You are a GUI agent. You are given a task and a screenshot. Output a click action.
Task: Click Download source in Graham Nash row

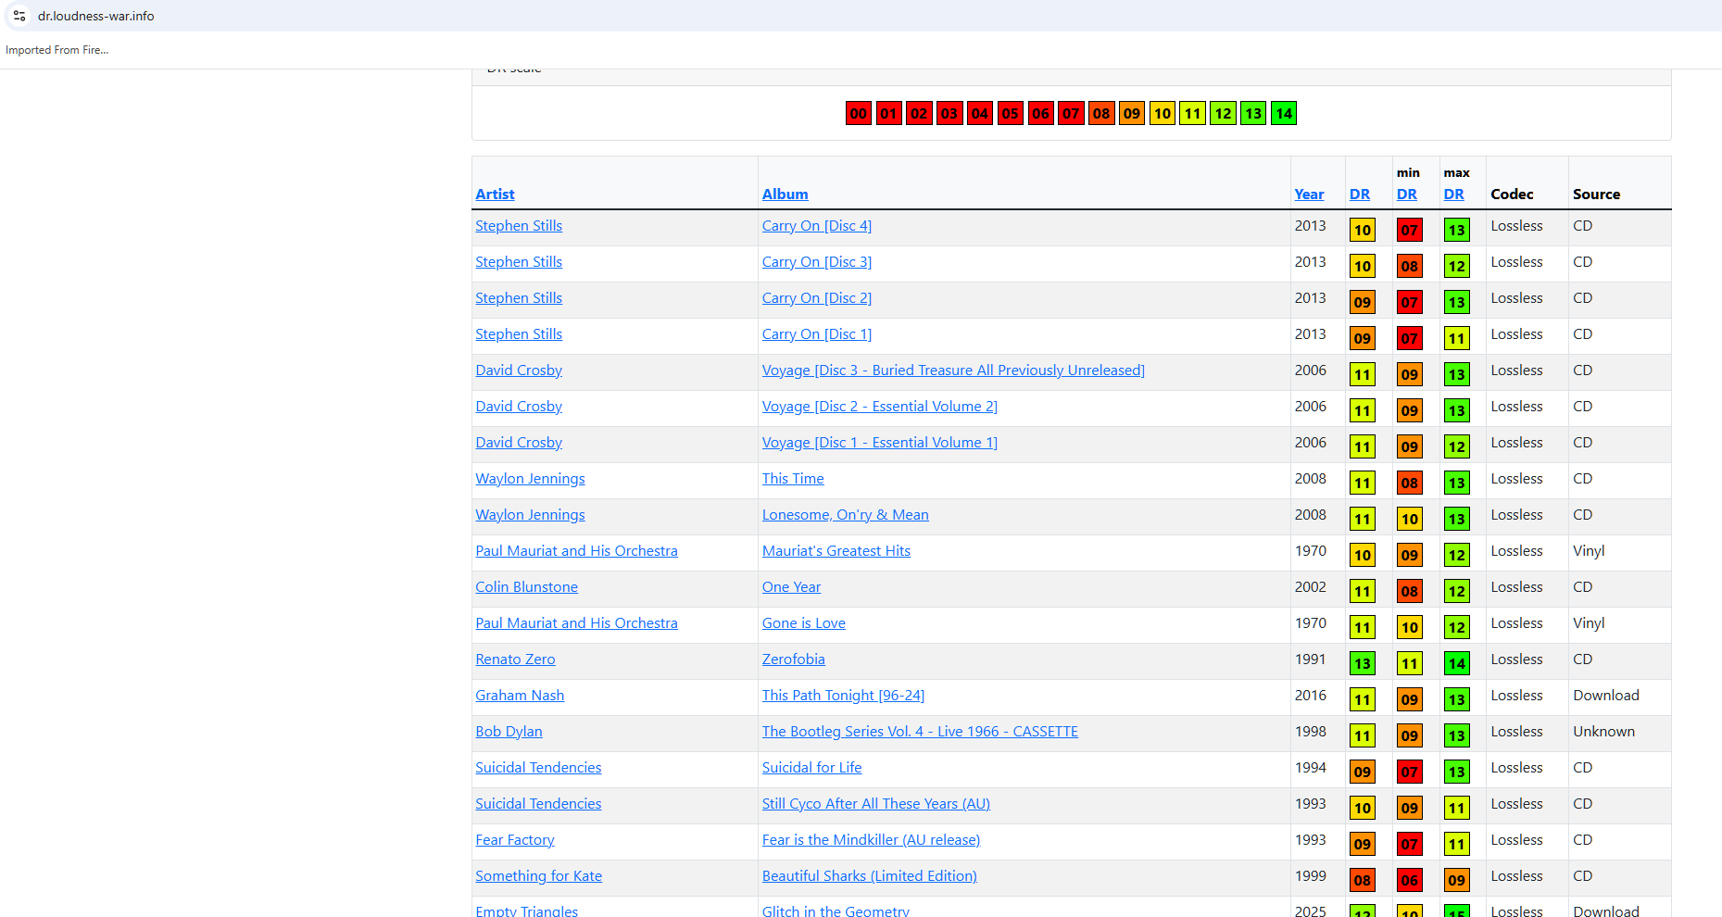1605,696
